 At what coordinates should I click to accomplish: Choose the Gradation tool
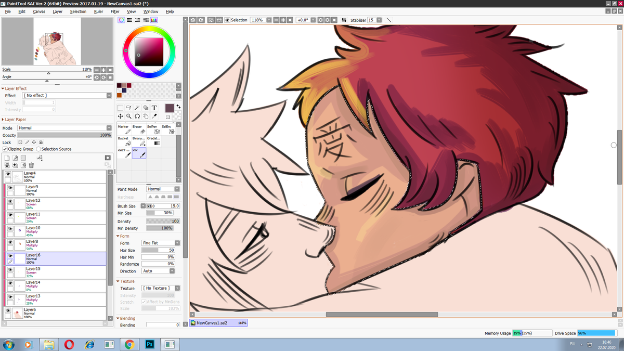coord(153,141)
